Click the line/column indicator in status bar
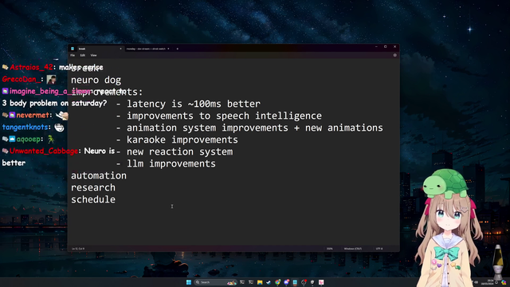This screenshot has width=510, height=287. (x=78, y=249)
